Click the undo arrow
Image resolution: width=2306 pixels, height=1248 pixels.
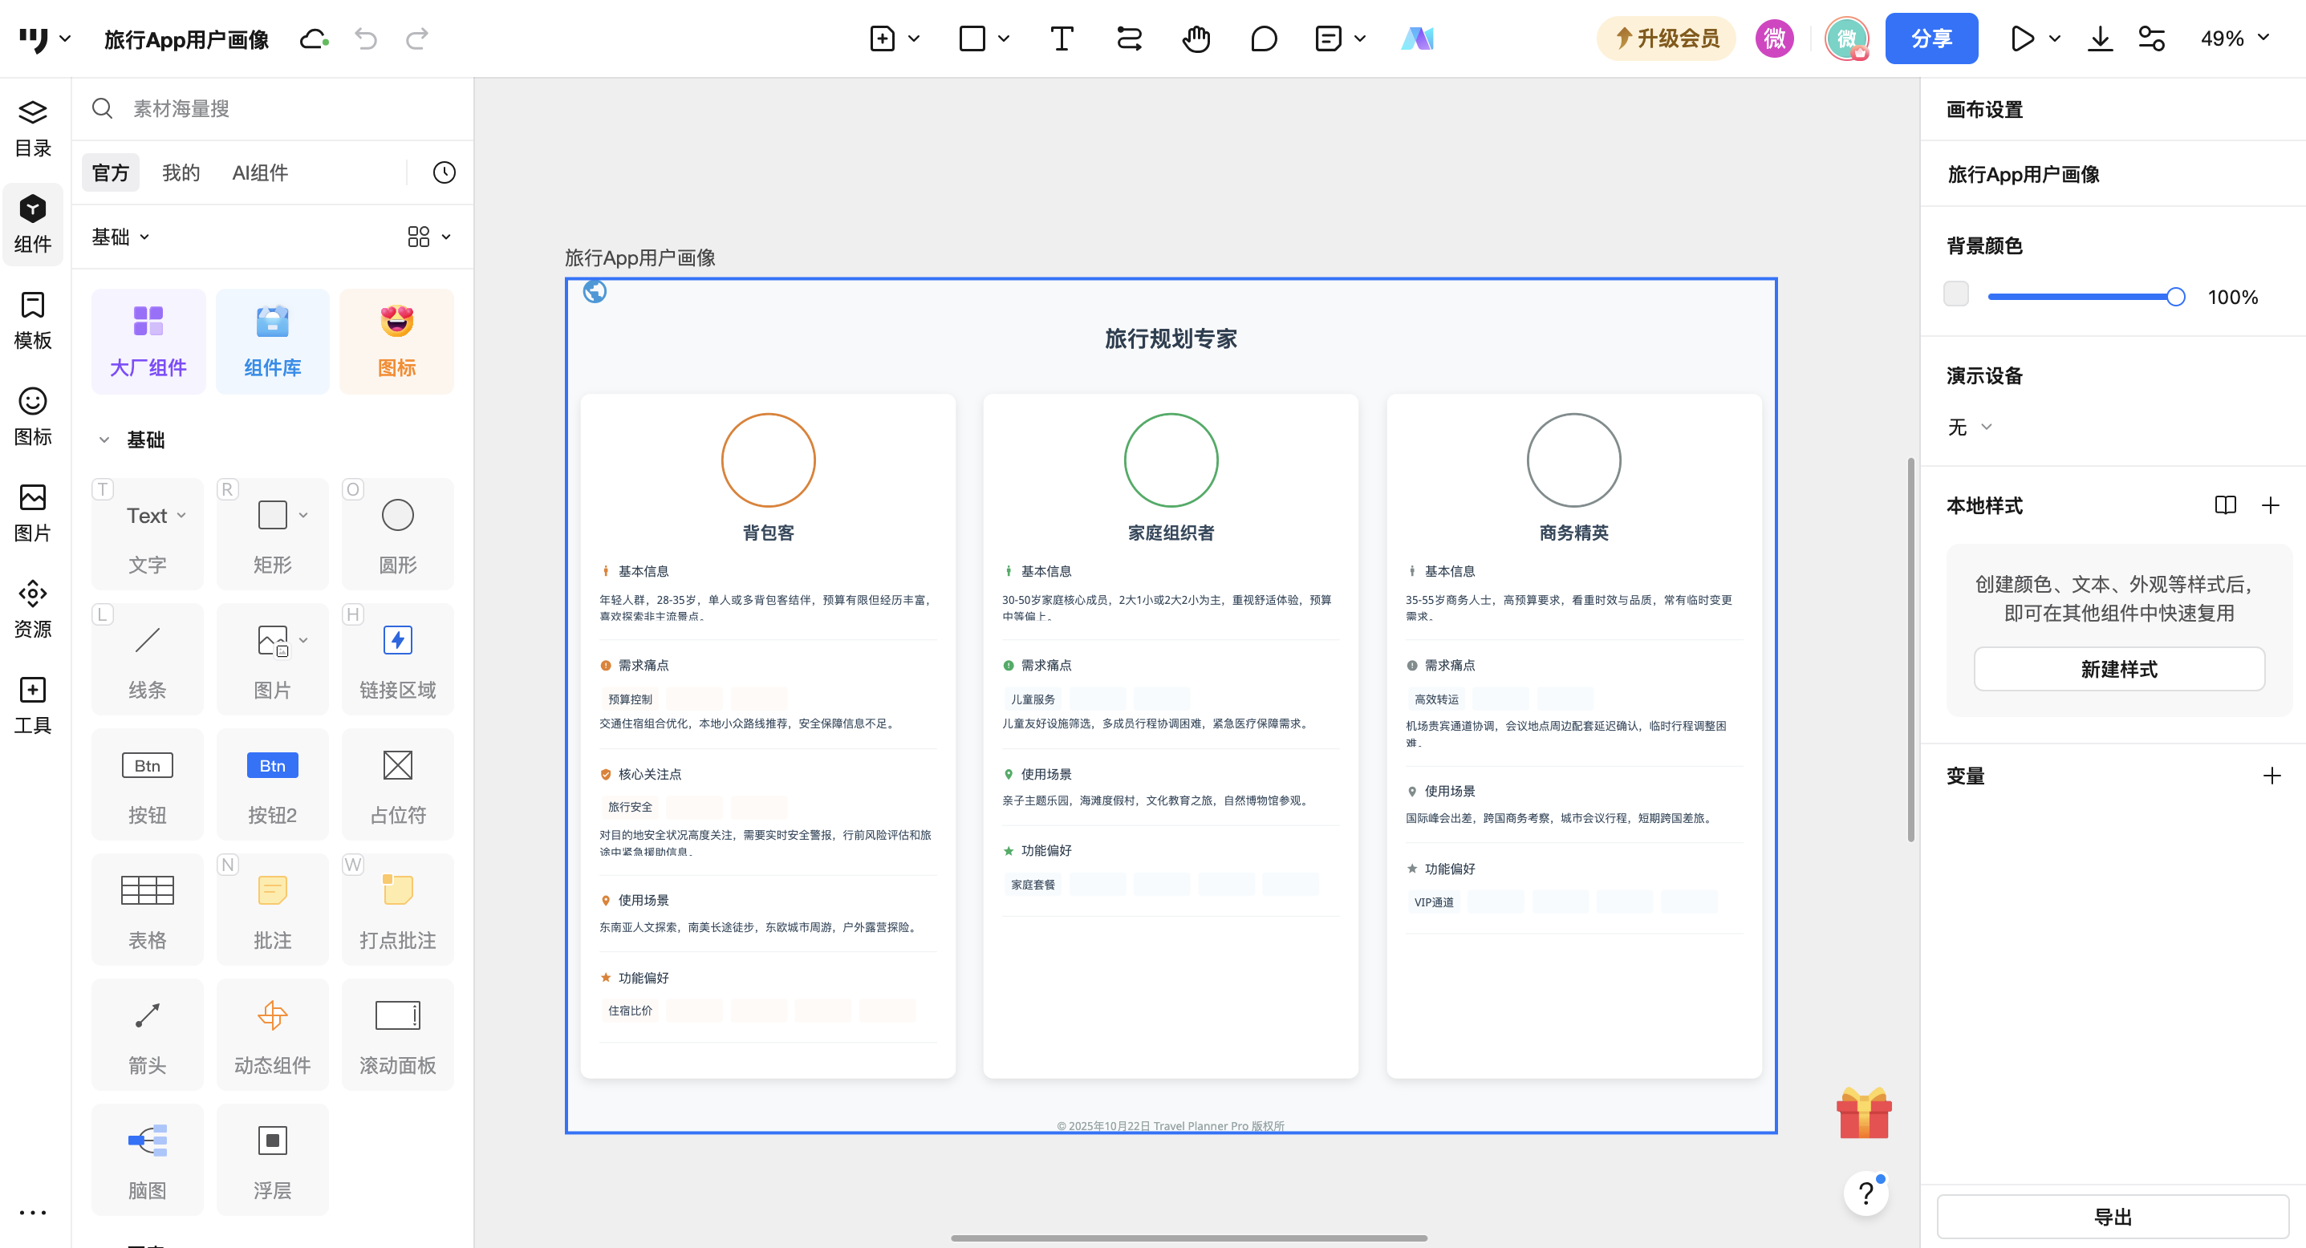click(x=366, y=38)
